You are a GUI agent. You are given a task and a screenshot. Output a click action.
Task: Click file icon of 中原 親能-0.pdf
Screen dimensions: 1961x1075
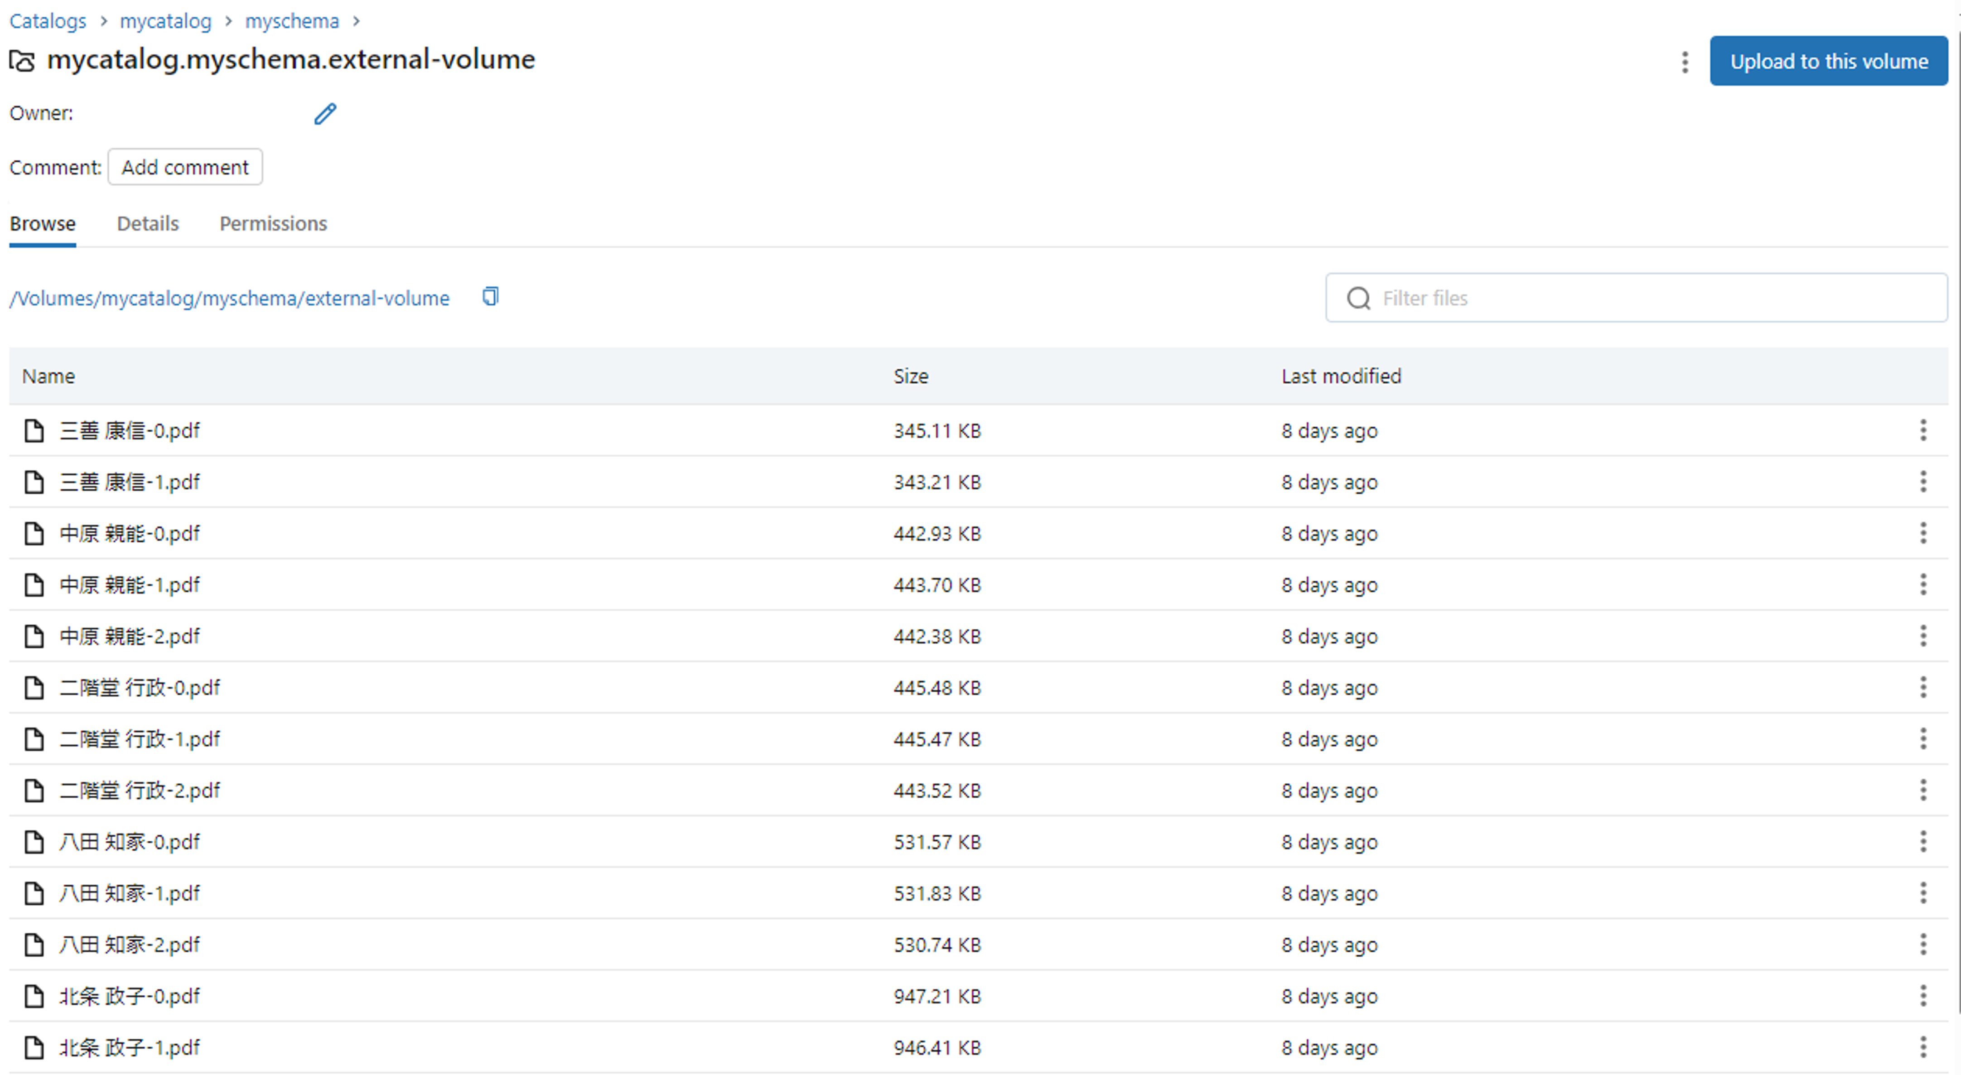tap(34, 533)
